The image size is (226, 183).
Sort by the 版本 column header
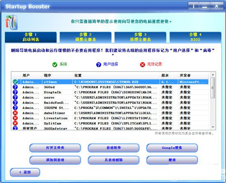[169, 75]
